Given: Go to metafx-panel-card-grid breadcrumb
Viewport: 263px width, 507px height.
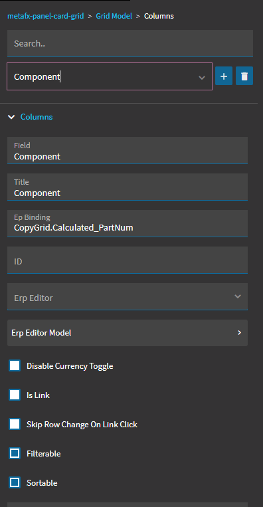Looking at the screenshot, I should [x=46, y=16].
